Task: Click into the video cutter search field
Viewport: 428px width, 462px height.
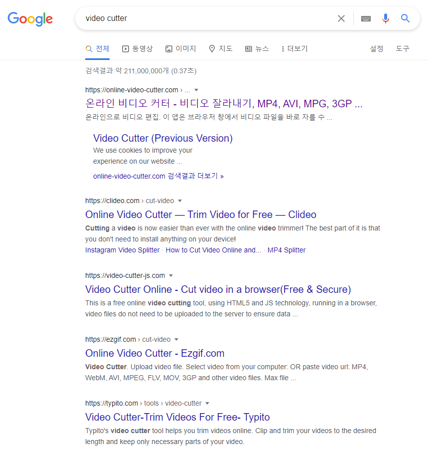Action: click(x=206, y=18)
